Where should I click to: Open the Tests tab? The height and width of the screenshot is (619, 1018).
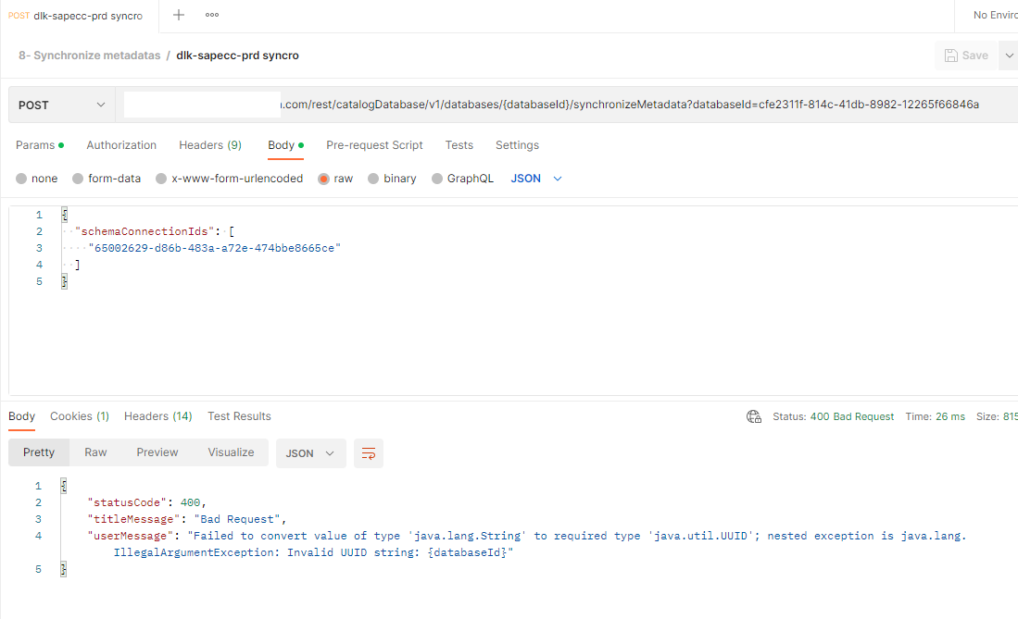click(x=459, y=144)
